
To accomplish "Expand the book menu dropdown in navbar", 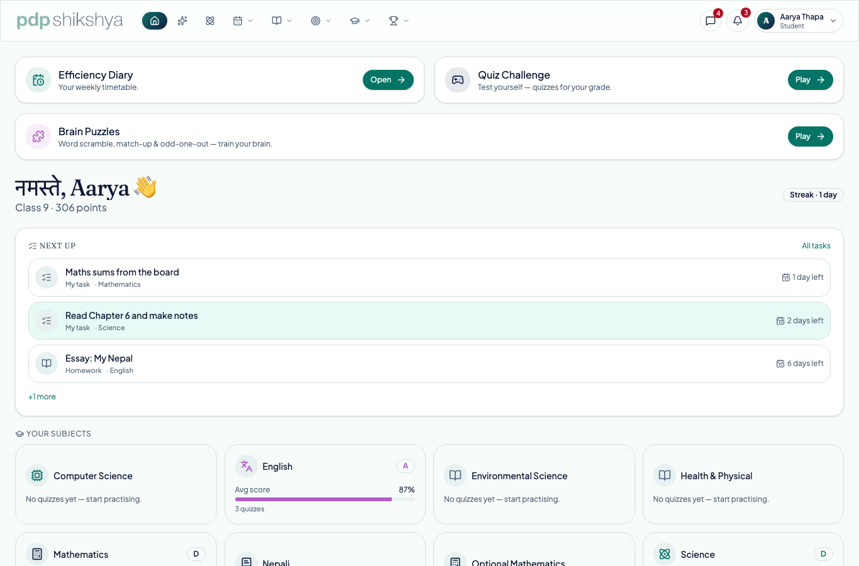I will (x=282, y=21).
